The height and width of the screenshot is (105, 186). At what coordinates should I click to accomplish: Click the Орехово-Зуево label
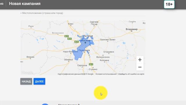tap(108, 40)
